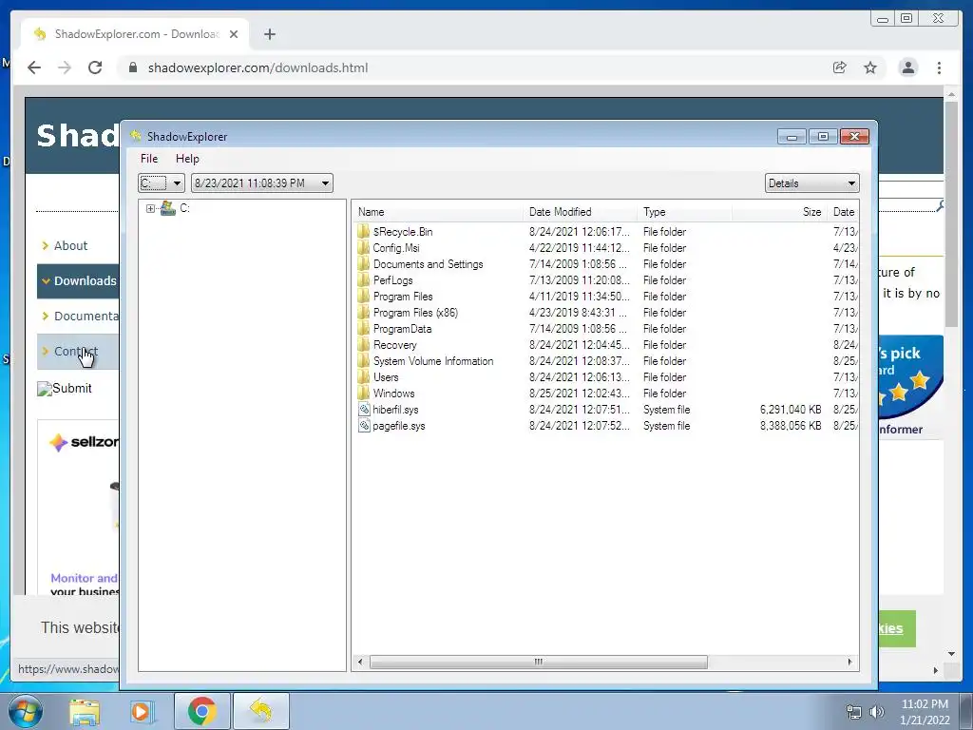Open a new Chrome tab
The width and height of the screenshot is (973, 730).
pyautogui.click(x=269, y=34)
